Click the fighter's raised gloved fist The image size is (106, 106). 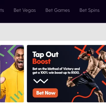pos(91,51)
